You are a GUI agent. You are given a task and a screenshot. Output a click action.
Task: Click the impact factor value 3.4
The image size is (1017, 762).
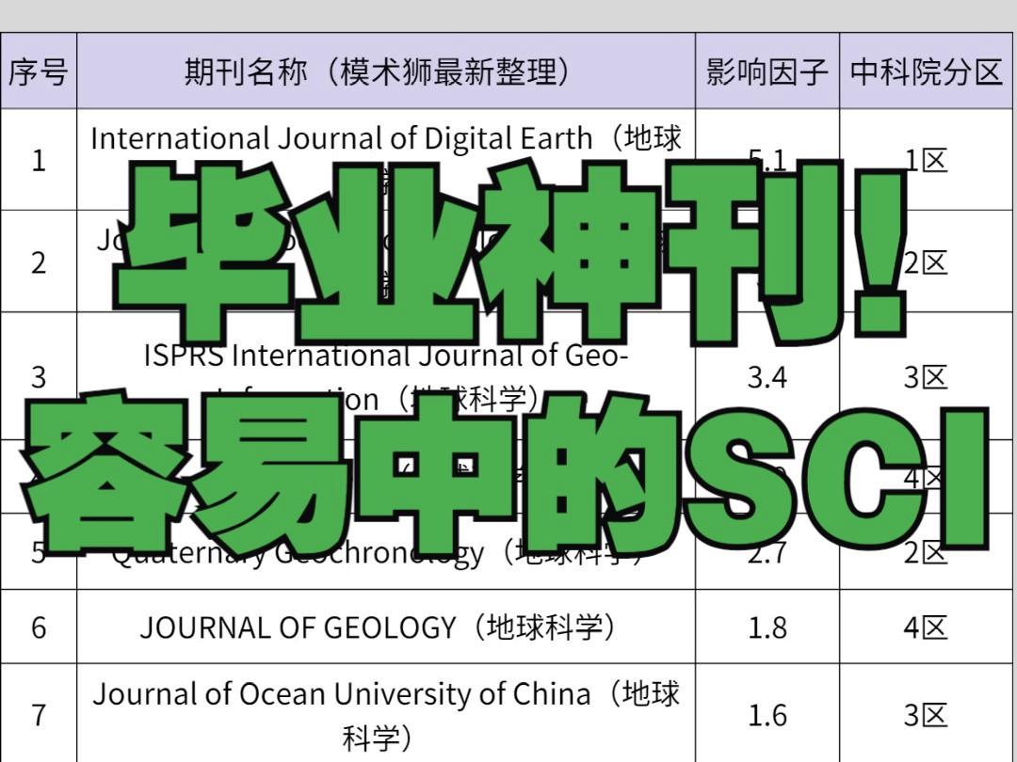click(x=767, y=376)
